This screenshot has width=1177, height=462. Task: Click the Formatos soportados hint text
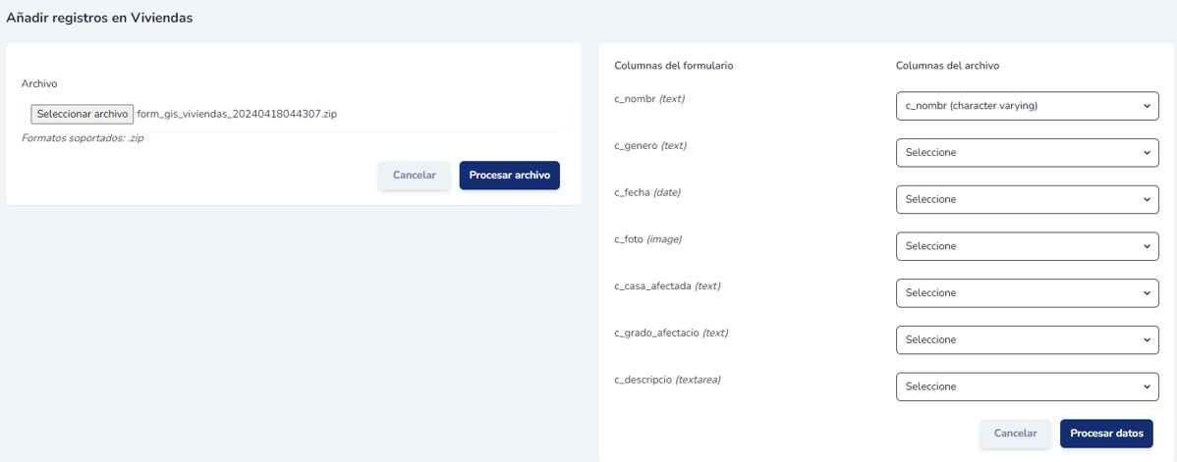83,138
